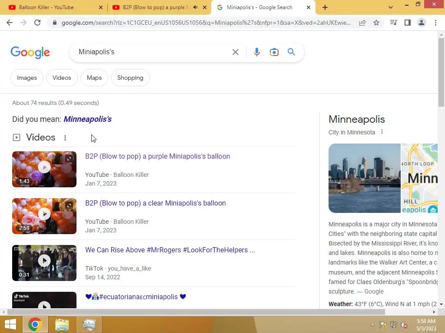This screenshot has height=333, width=445.
Task: Click the horizontal scrollbar right arrow
Action: coord(434,312)
